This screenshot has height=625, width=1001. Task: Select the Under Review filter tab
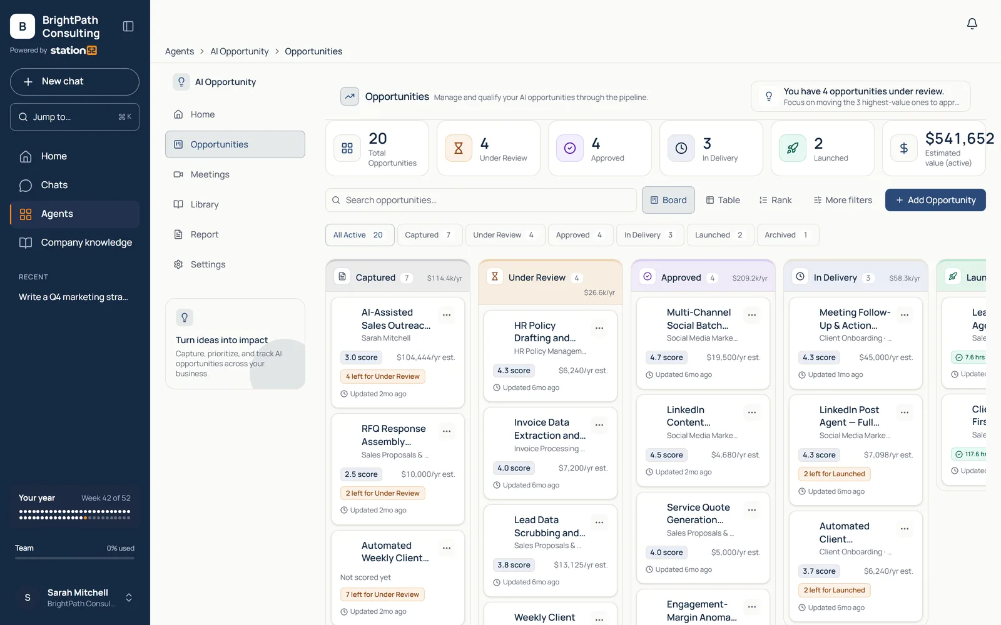(x=505, y=235)
